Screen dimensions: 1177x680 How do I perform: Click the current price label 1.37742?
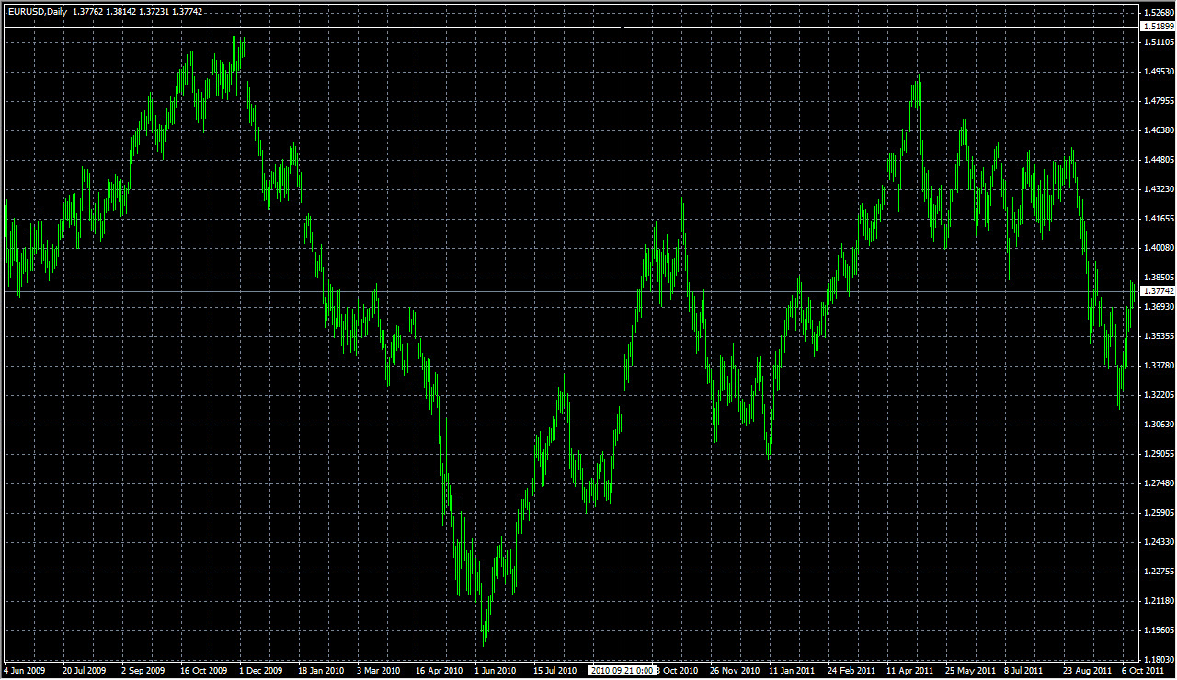(x=1158, y=291)
